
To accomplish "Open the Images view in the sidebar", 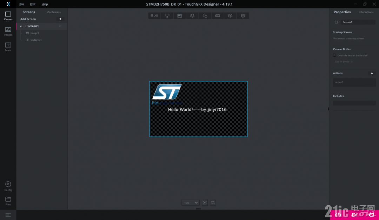I will click(8, 32).
